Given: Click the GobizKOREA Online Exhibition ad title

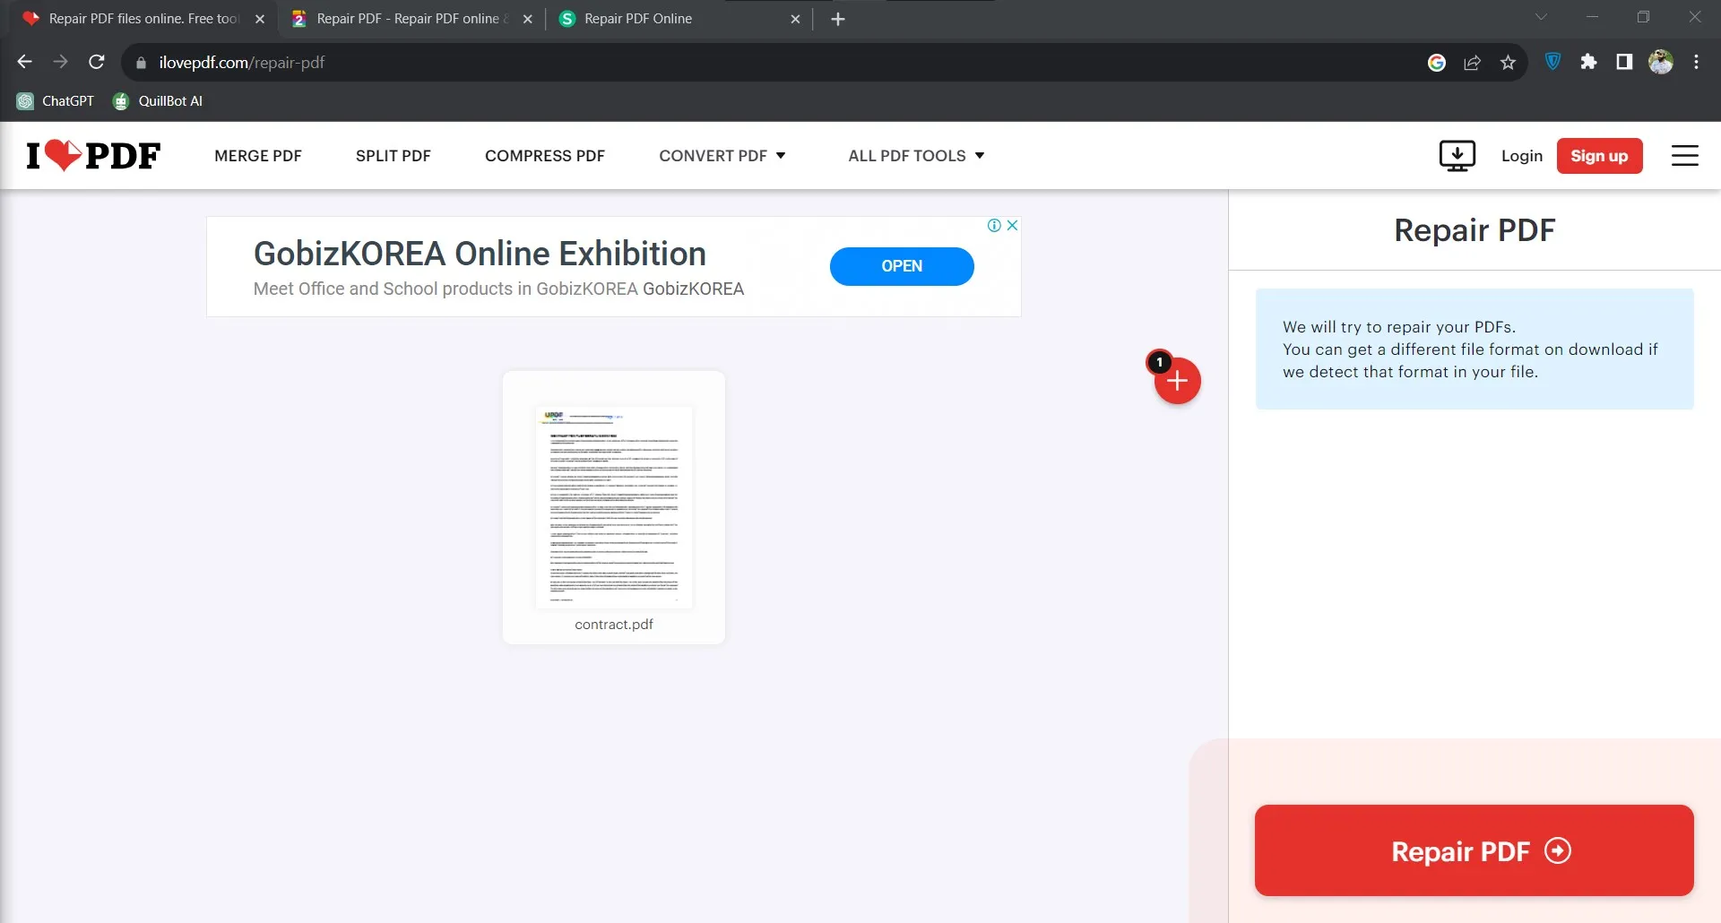Looking at the screenshot, I should point(480,254).
